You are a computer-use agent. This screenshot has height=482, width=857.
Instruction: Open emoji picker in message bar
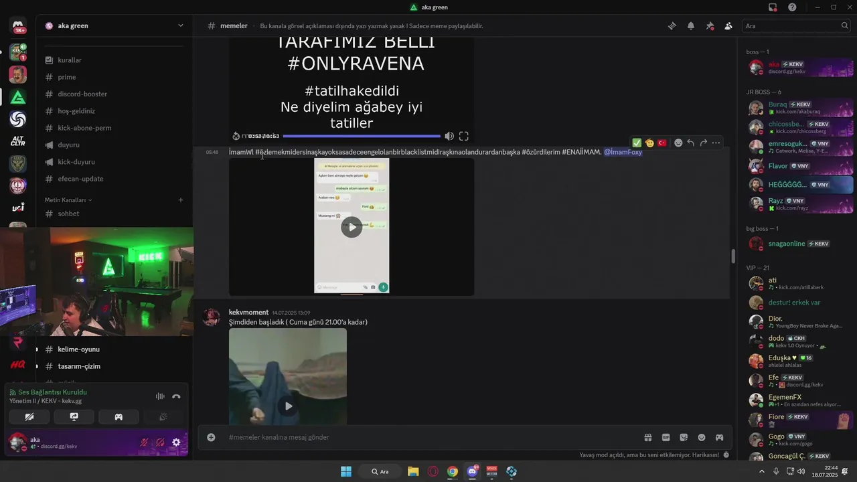point(702,437)
